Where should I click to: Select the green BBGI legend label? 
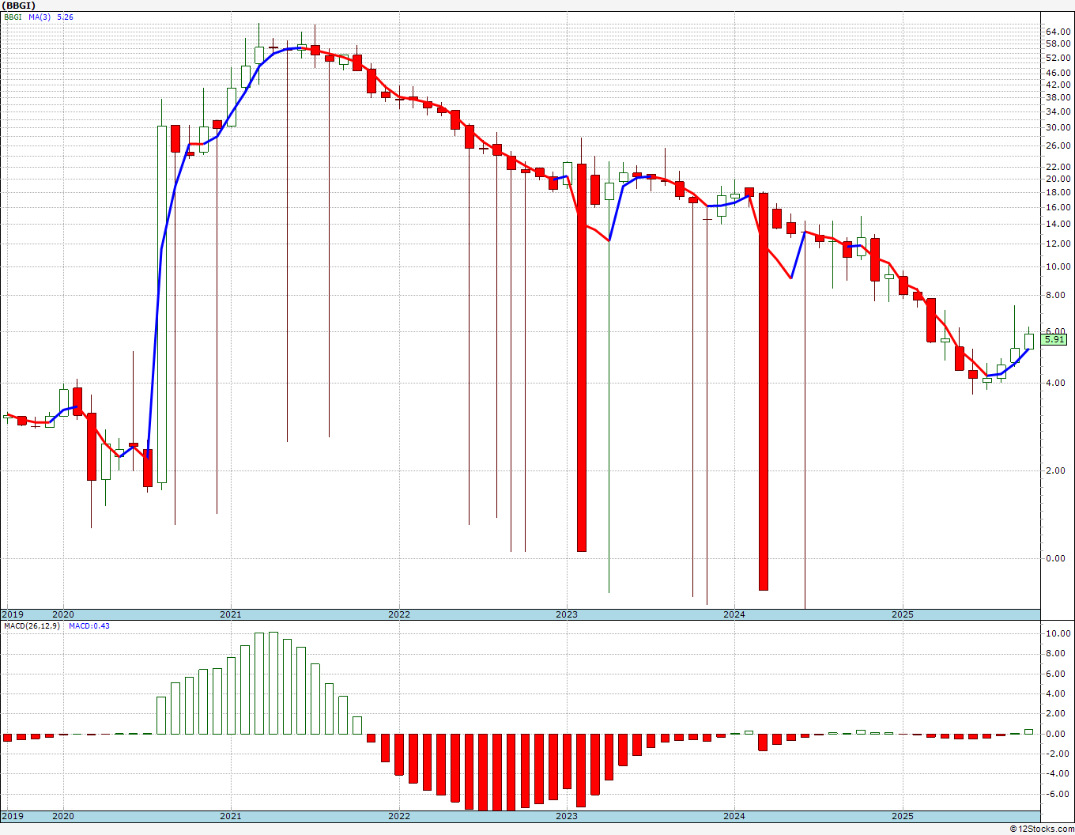coord(13,17)
